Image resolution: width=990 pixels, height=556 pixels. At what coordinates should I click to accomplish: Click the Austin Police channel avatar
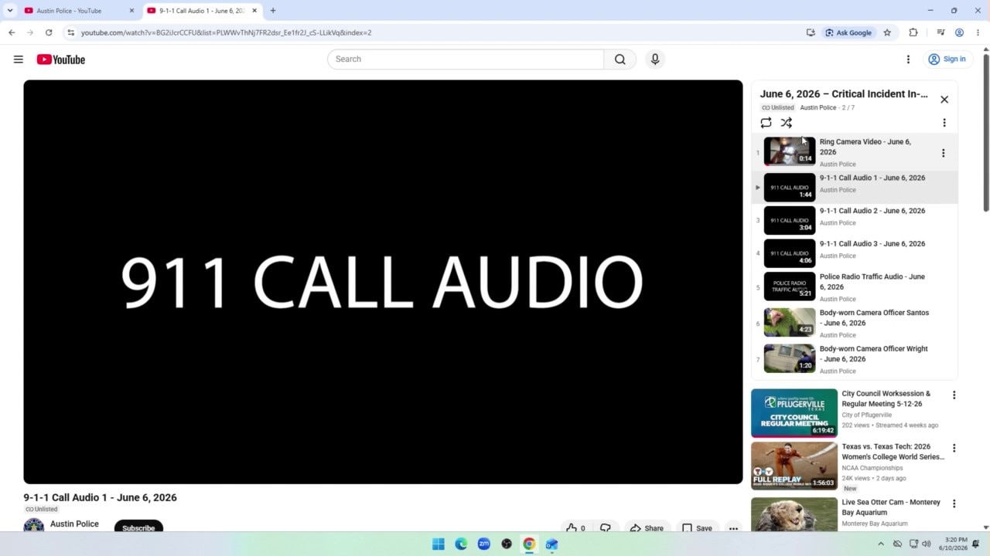(x=33, y=527)
